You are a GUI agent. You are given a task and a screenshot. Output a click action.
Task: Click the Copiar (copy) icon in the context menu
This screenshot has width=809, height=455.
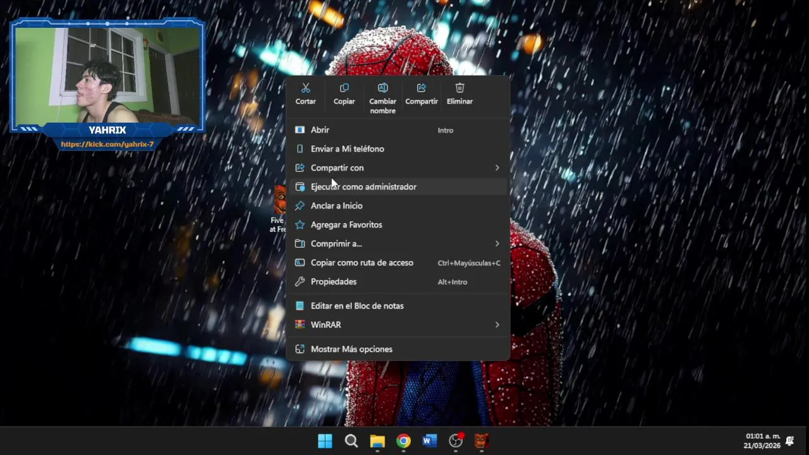coord(344,88)
